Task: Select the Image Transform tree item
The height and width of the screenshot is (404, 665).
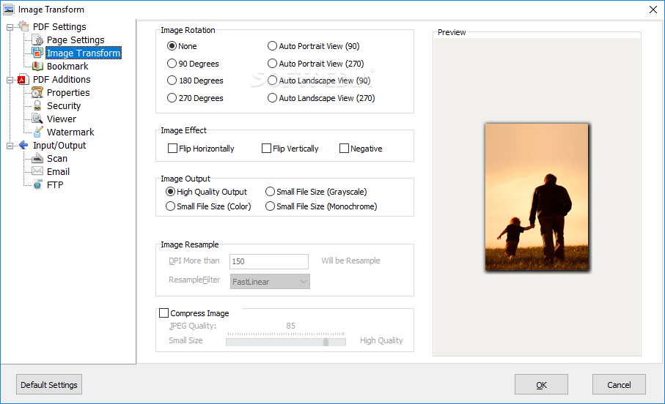Action: 84,53
